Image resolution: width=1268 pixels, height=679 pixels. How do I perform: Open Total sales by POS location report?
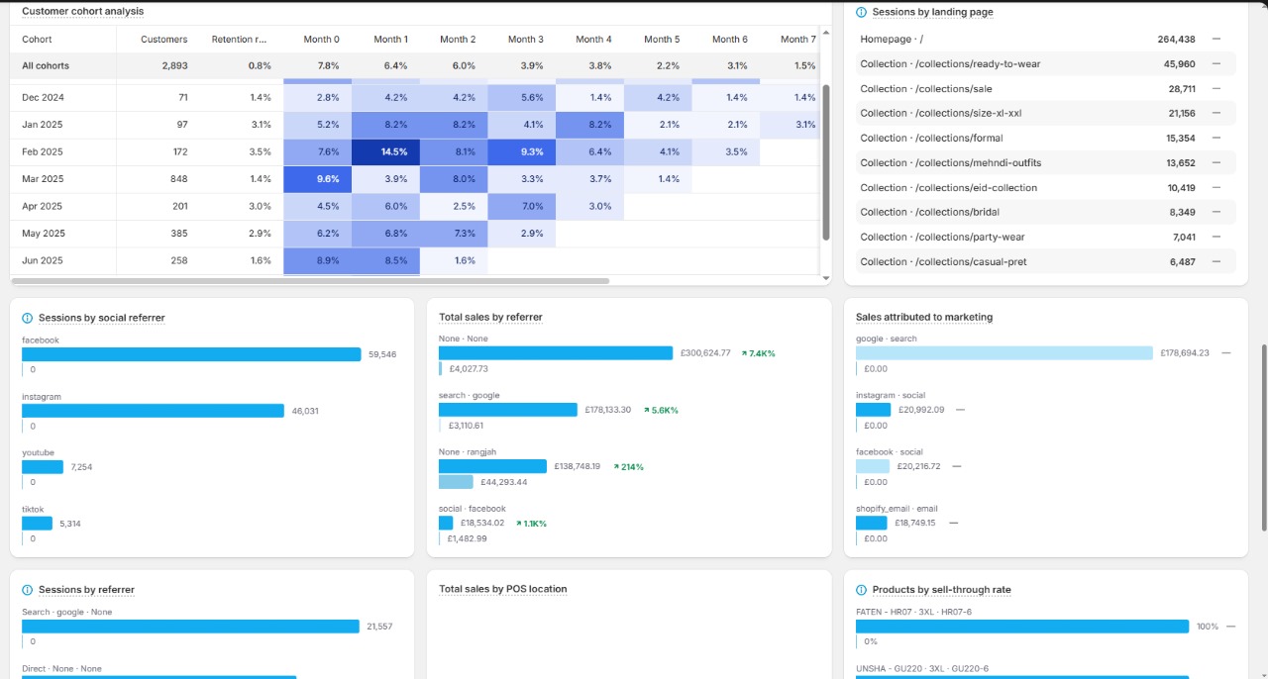tap(502, 590)
